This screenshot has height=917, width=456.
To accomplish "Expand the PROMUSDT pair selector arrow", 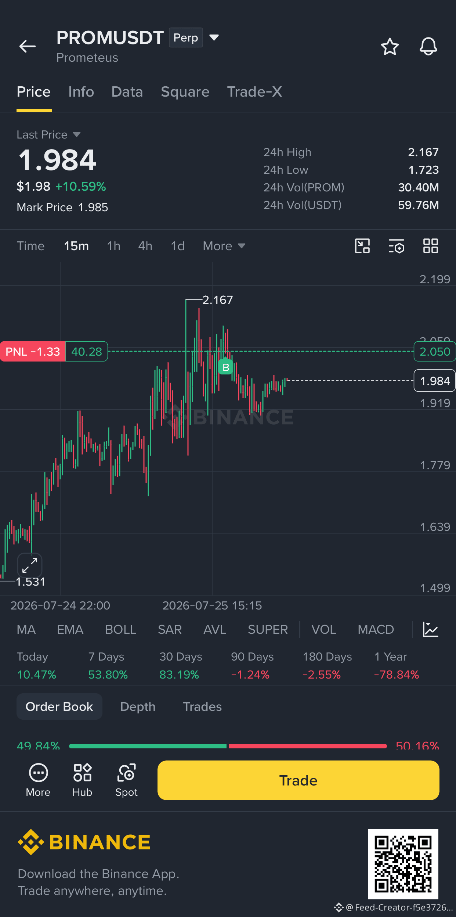I will (214, 37).
